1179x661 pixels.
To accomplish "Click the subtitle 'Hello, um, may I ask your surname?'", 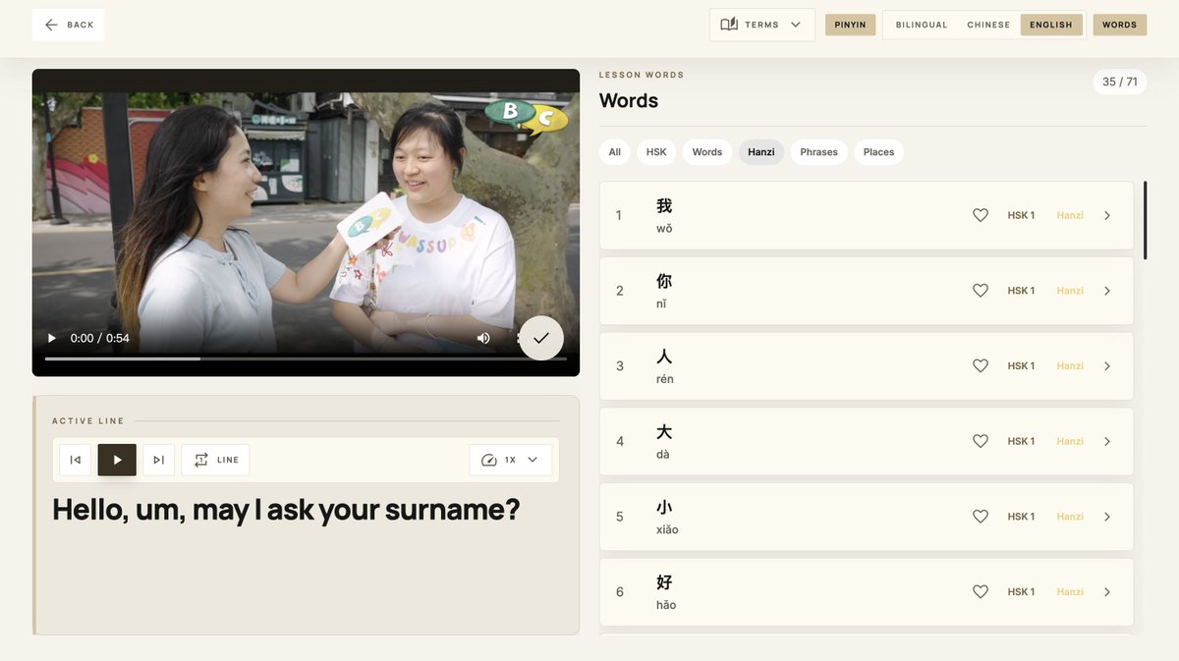I will click(x=286, y=509).
